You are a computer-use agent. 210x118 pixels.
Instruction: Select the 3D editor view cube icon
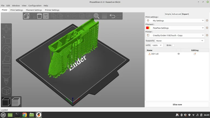6,102
